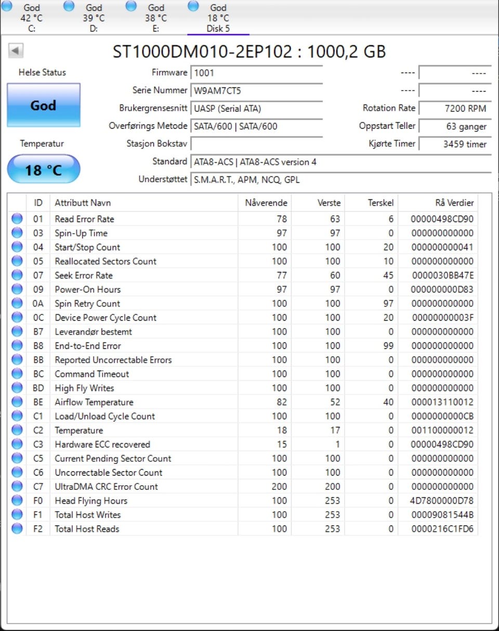Click raw value 0000030BB47E
The height and width of the screenshot is (631, 499).
[443, 275]
